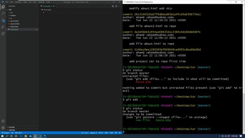Open the Search view in the activity bar
Image resolution: width=245 pixels, height=138 pixels.
(3, 13)
